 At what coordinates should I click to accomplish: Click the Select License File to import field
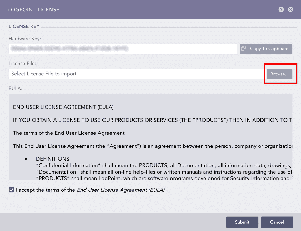[x=105, y=74]
